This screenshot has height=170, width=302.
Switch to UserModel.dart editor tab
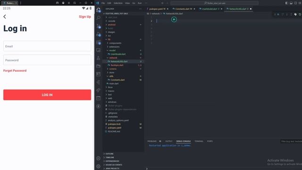coord(210,9)
